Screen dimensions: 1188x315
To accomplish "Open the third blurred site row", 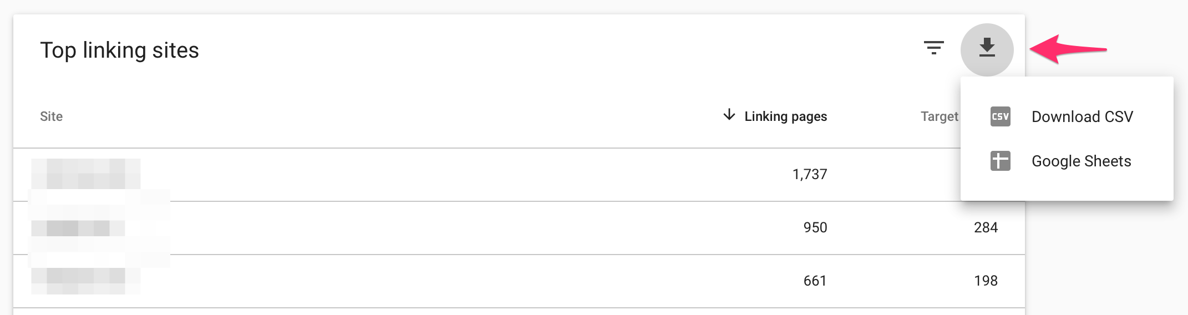I will point(86,281).
